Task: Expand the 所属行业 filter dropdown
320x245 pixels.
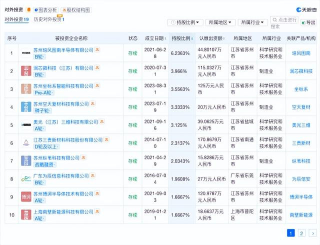Action: [252, 22]
